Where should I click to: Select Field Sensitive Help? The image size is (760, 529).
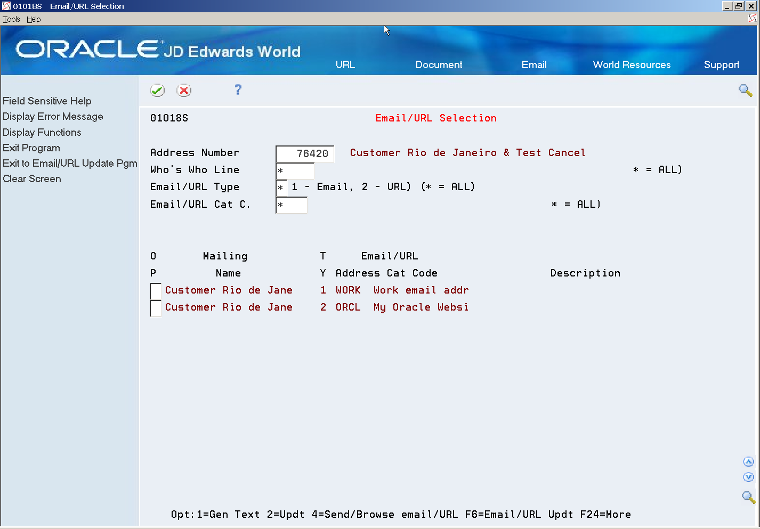[x=47, y=101]
